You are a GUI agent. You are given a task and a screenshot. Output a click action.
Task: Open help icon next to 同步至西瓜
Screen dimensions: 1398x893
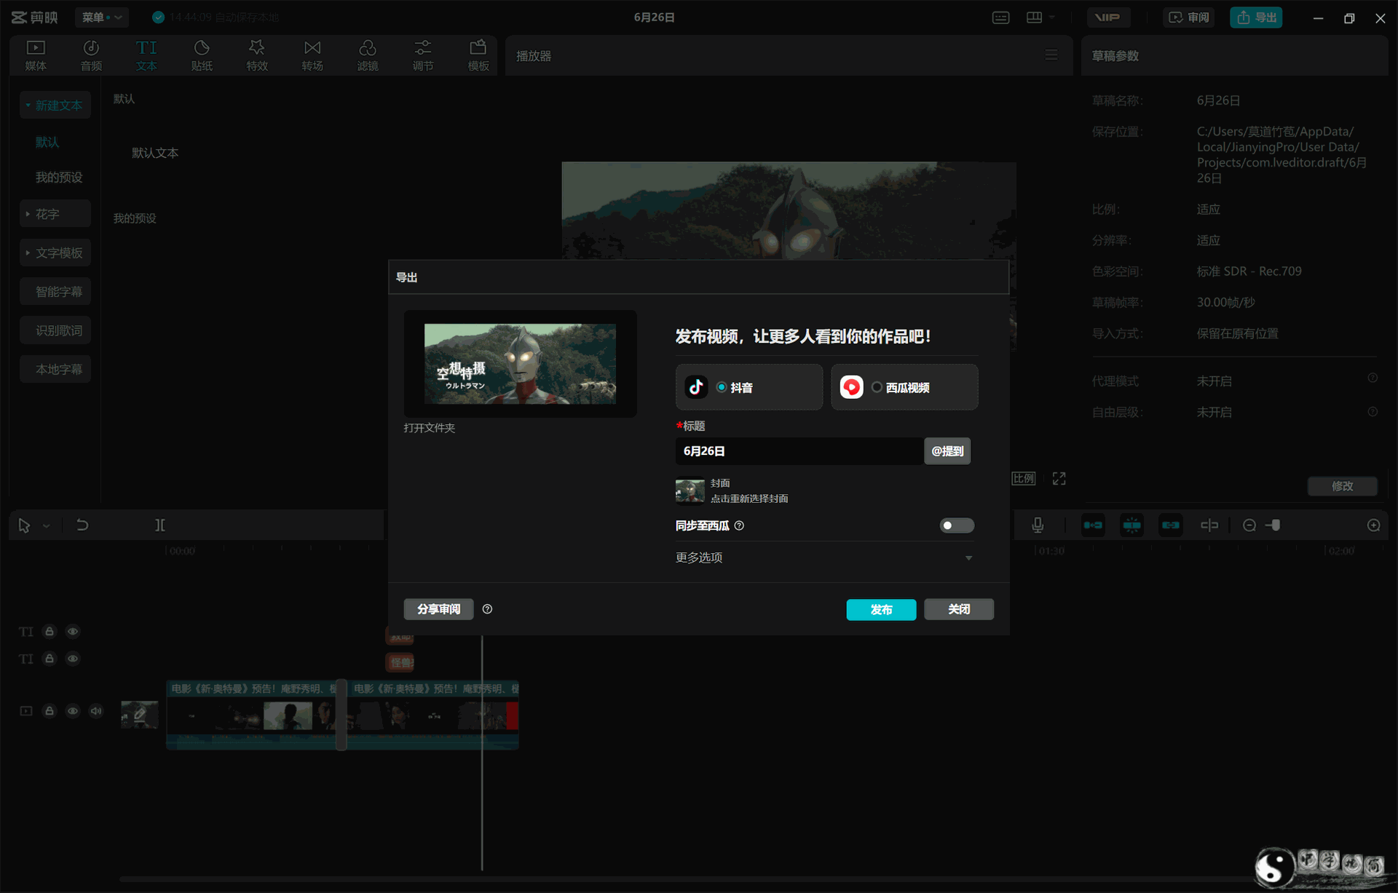740,525
